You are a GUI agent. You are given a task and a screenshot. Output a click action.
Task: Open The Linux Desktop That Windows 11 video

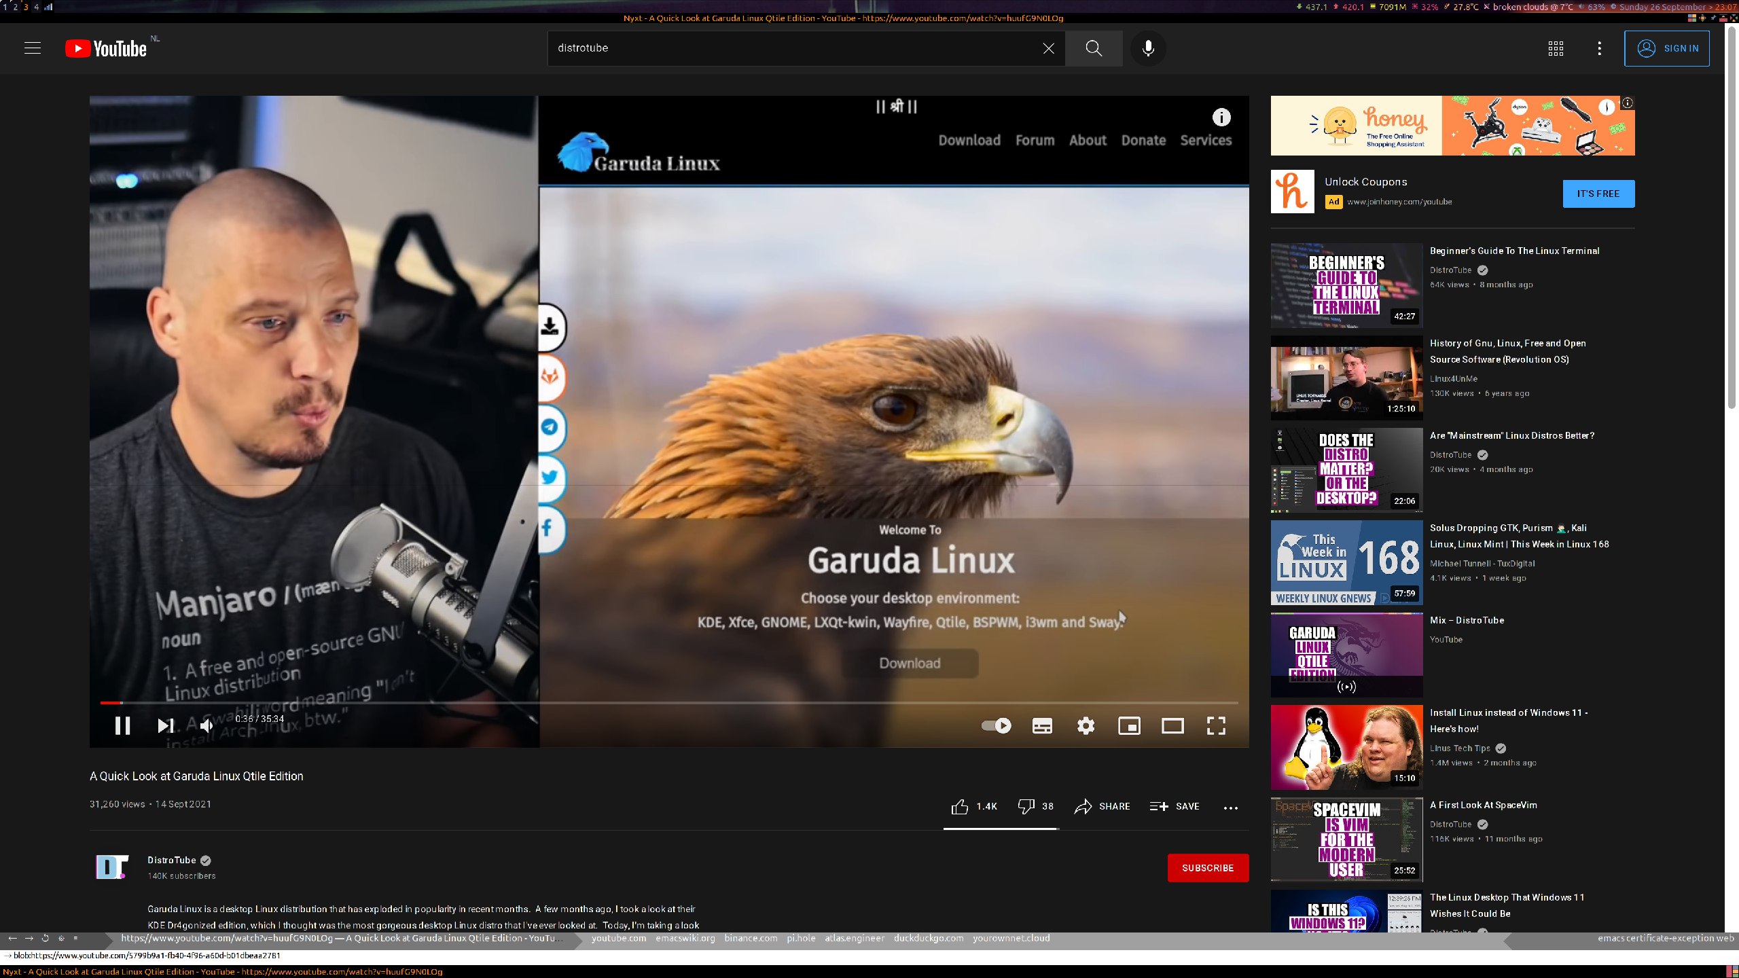pyautogui.click(x=1507, y=905)
